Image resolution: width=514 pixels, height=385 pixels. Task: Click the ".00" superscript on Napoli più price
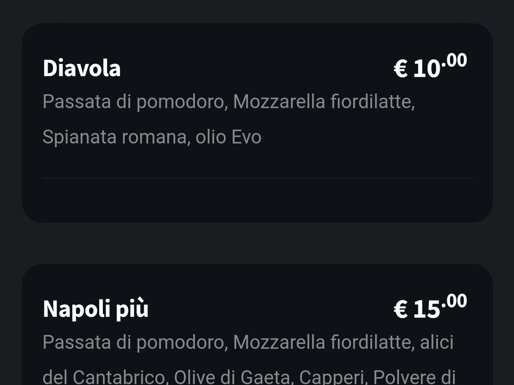click(454, 301)
